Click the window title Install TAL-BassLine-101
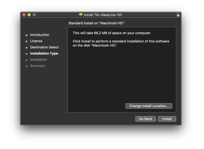The width and height of the screenshot is (204, 149). tap(103, 15)
